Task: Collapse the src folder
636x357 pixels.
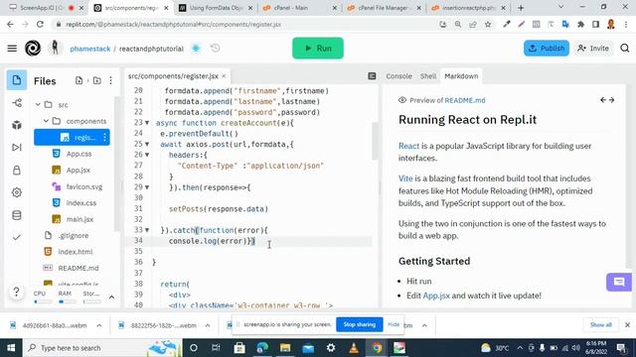Action: tap(38, 104)
